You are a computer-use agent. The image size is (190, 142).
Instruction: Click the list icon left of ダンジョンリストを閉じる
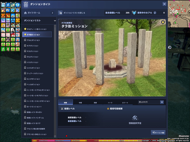[60, 13]
